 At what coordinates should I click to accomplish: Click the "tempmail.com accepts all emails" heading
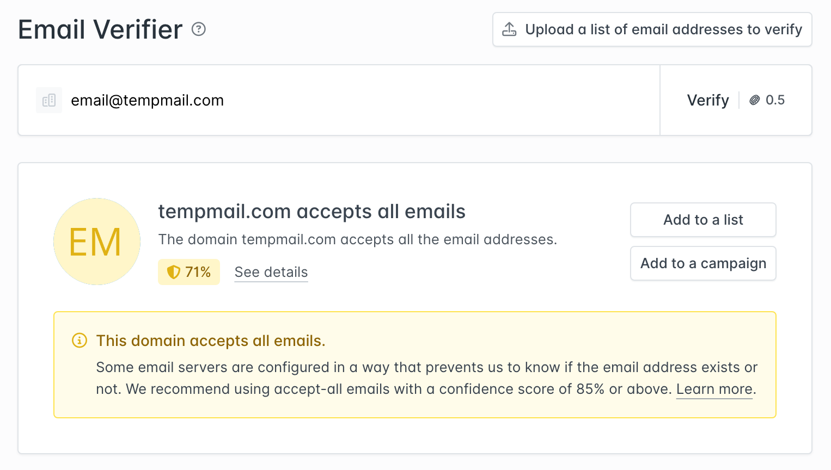pos(311,212)
